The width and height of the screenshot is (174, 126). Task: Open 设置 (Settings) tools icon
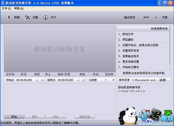tap(27, 17)
